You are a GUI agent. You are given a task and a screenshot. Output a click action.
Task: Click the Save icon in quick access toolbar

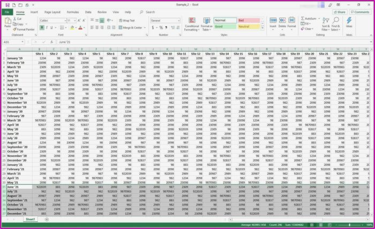pos(7,5)
